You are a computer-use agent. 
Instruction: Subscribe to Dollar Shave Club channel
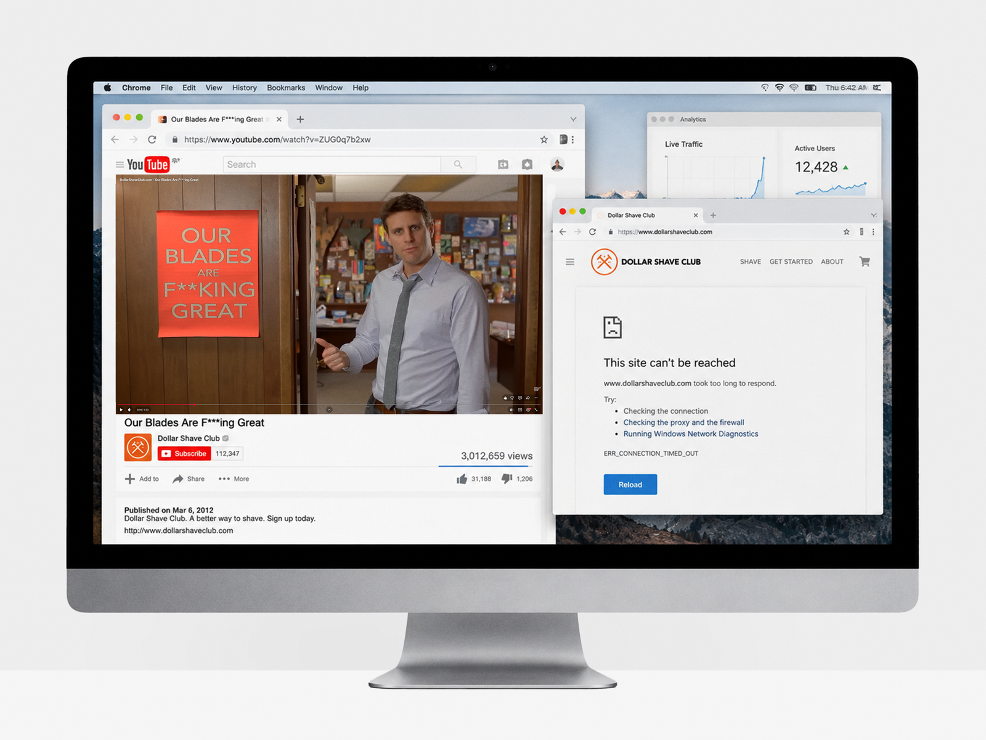click(x=184, y=454)
